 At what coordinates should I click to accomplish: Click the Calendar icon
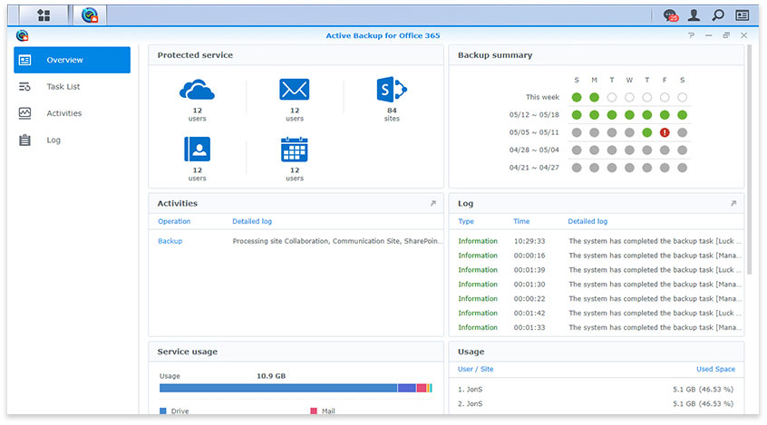pyautogui.click(x=295, y=150)
